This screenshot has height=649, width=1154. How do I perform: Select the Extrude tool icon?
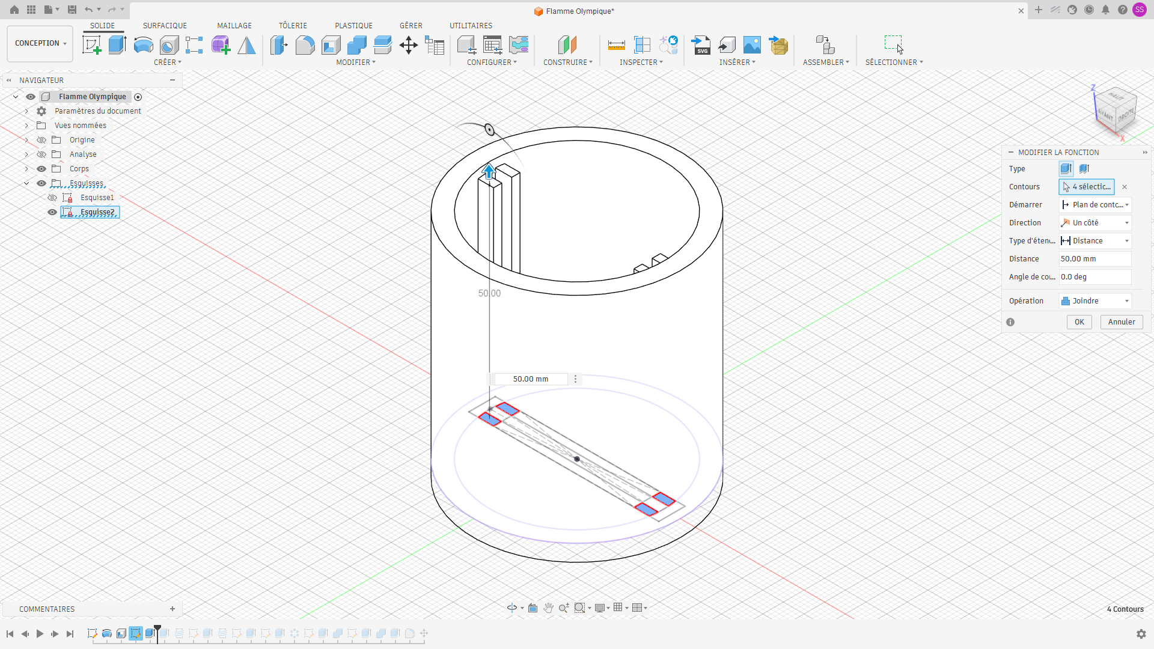pos(117,45)
